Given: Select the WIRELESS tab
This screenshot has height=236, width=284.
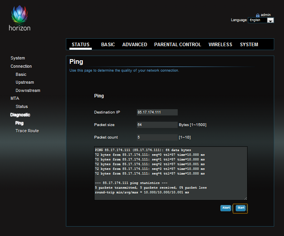Looking at the screenshot, I should (220, 45).
